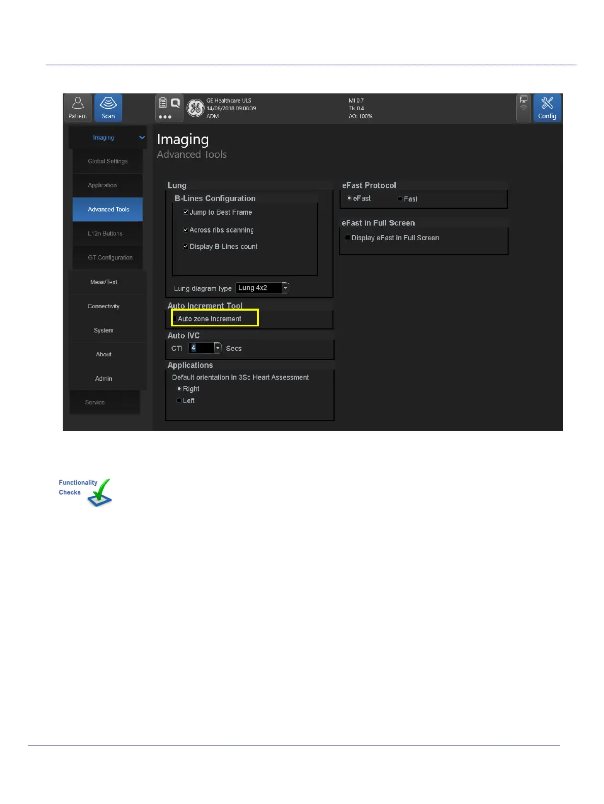604x804 pixels.
Task: Click the date and time text
Action: click(231, 108)
